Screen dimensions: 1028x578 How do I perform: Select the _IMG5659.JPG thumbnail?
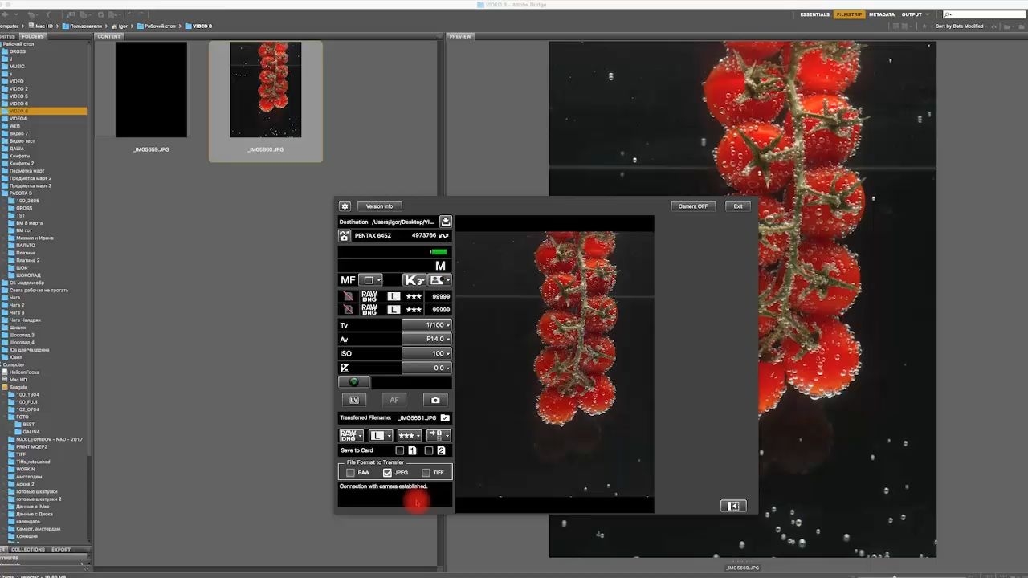151,90
